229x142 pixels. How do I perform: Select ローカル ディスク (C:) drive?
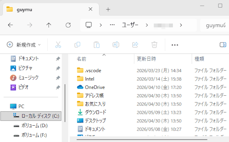31,116
